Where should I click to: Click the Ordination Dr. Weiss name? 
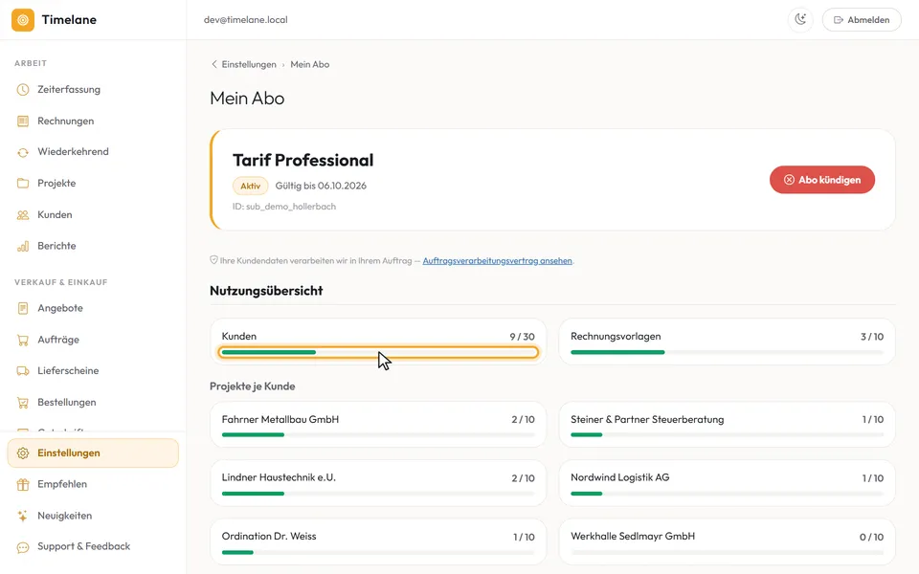268,536
